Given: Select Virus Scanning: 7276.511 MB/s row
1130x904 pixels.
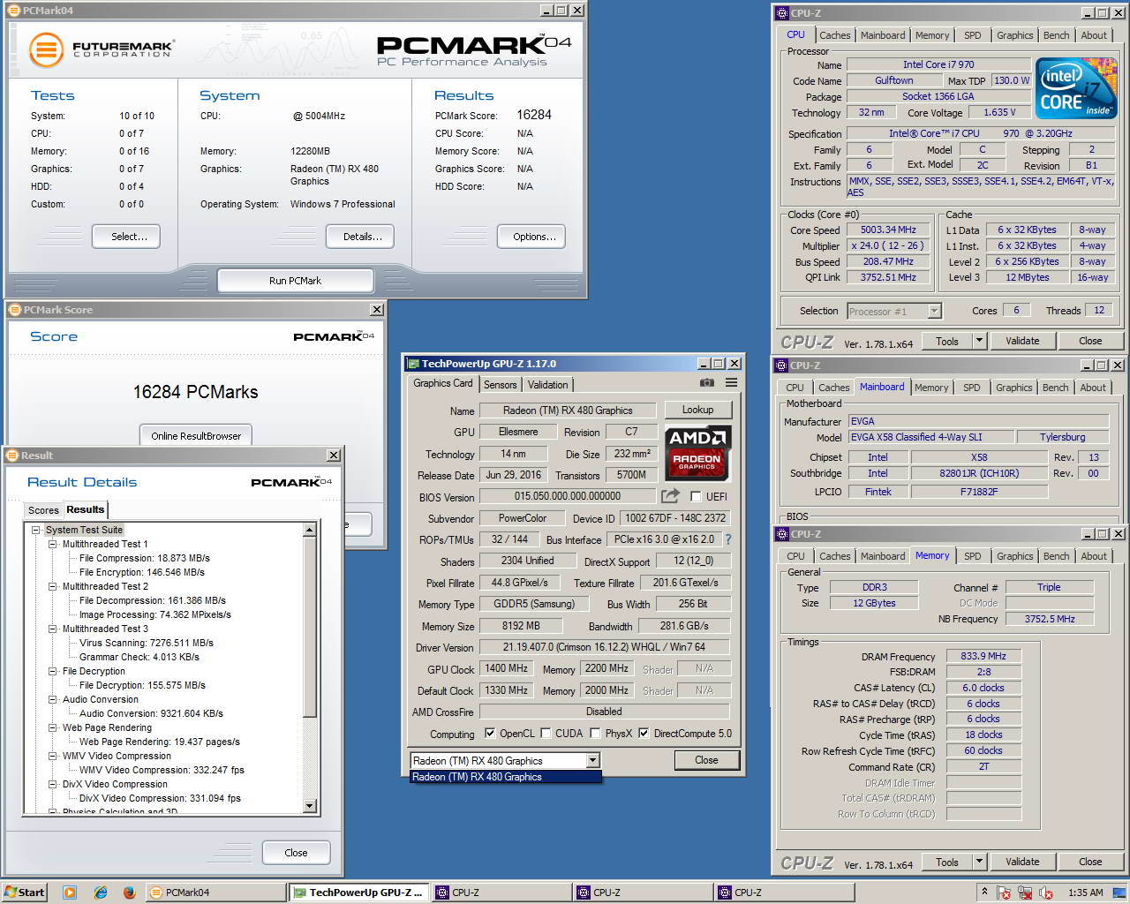Looking at the screenshot, I should tap(146, 643).
